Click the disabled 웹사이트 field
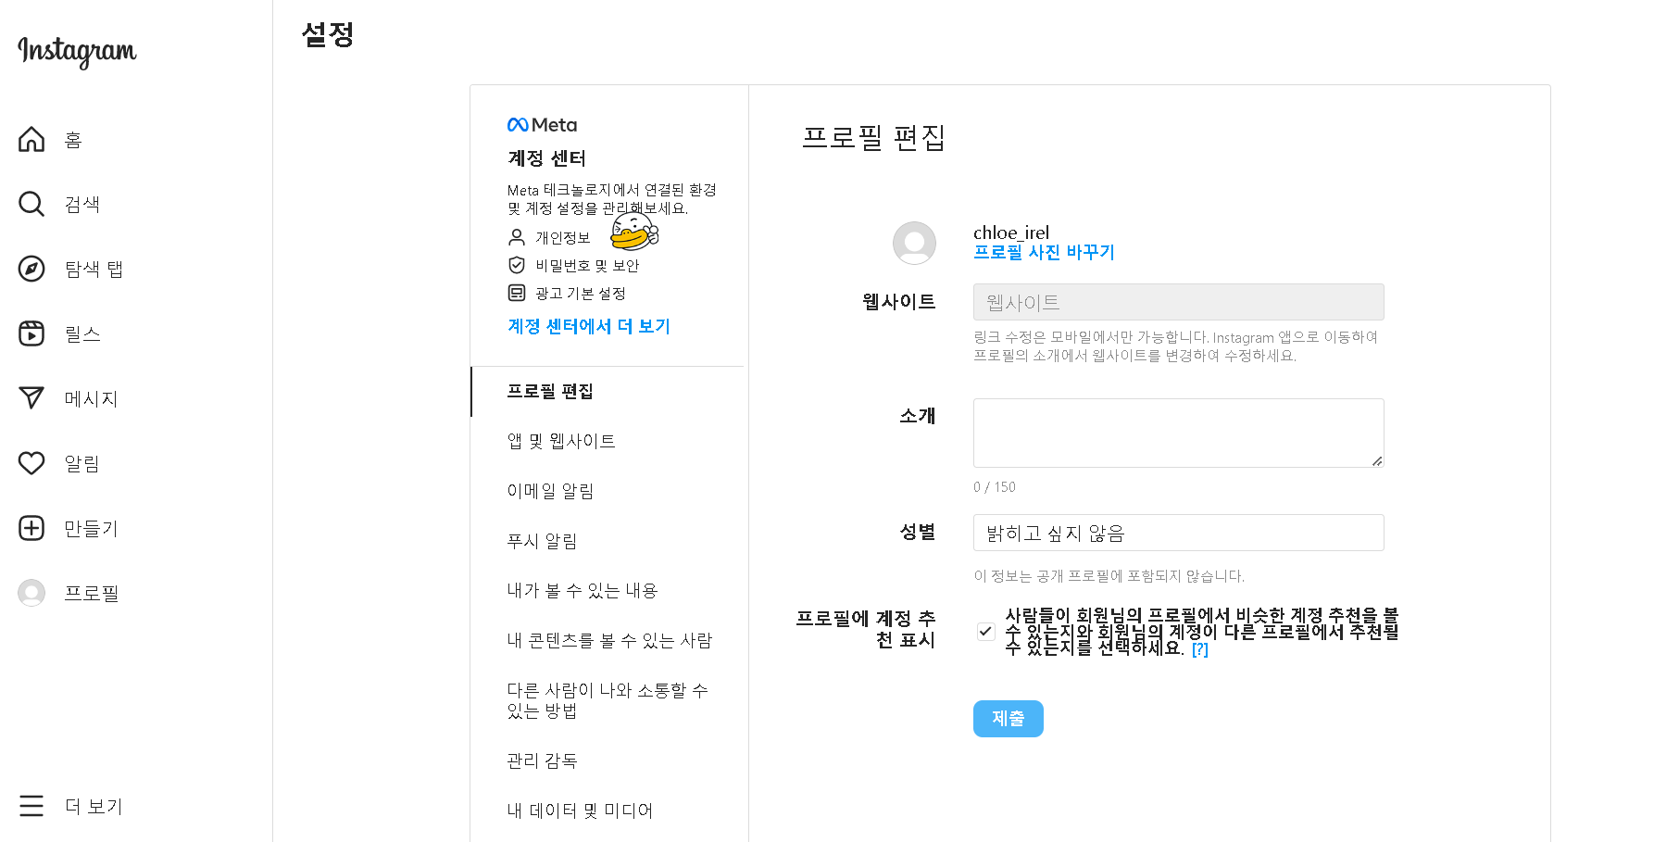1679x842 pixels. tap(1178, 302)
